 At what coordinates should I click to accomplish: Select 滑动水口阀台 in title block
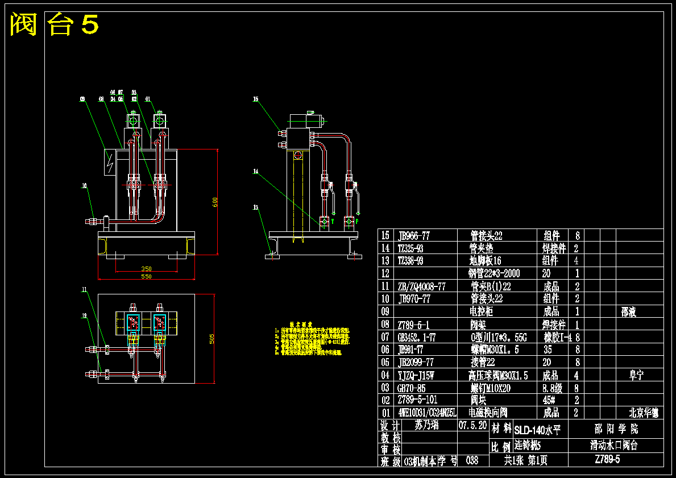coord(613,445)
